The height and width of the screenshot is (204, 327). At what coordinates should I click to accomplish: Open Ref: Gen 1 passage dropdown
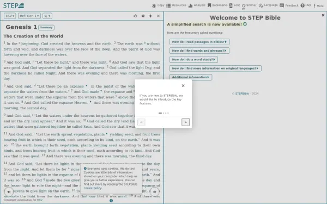point(29,16)
